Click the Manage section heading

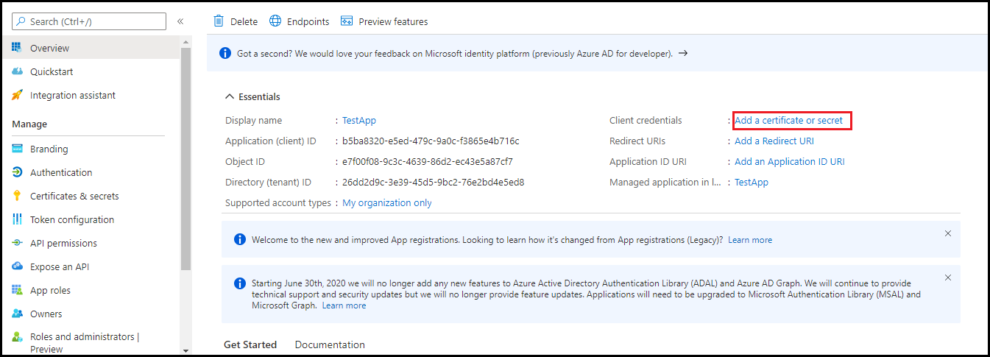29,124
